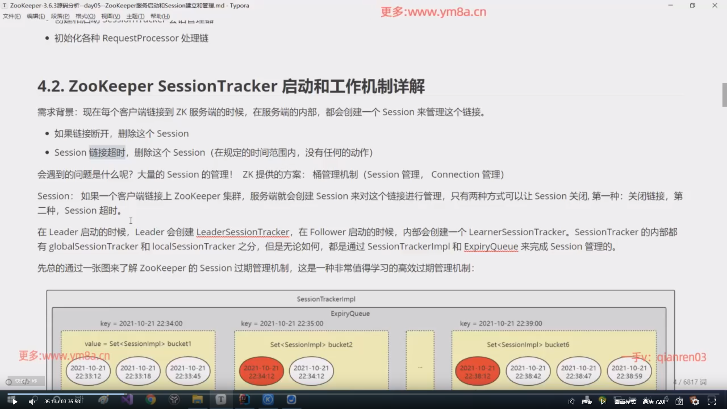Open the 格式(O) menu

pos(85,16)
